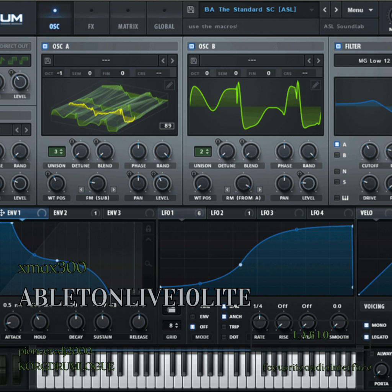Screen dimensions: 392x392
Task: Click the envelope ATTACK knob
Action: point(13,322)
